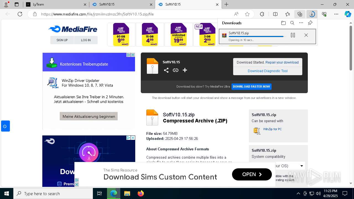354x199 pixels.
Task: Close the LyTeam tab
Action: click(x=84, y=4)
